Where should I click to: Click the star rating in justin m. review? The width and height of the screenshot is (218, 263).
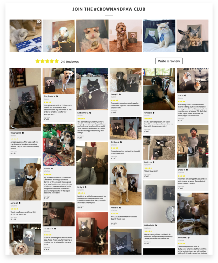(148, 168)
